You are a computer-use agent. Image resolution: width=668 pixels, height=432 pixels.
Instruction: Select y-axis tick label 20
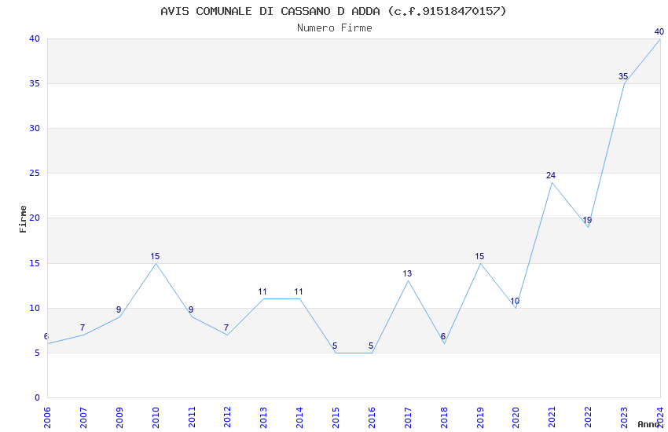35,218
